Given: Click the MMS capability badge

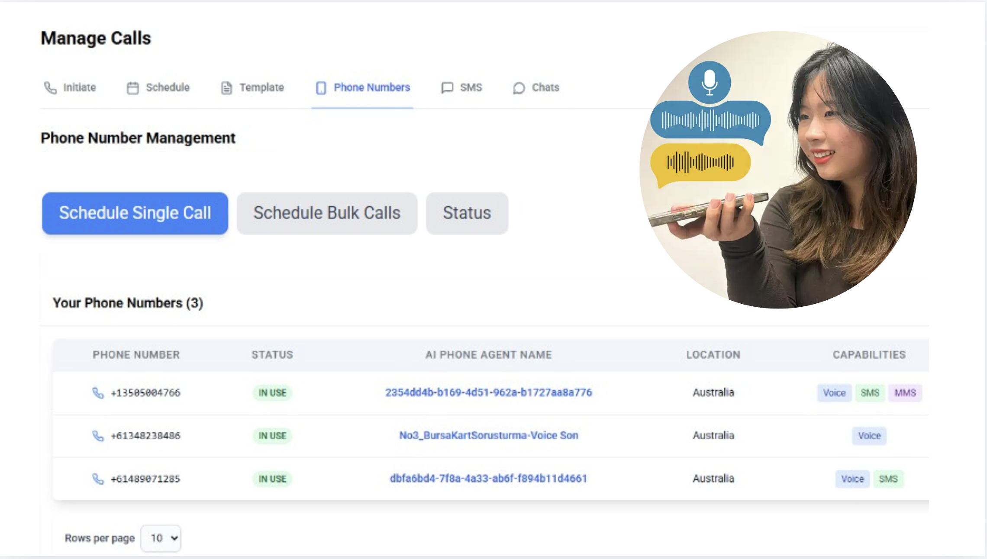Looking at the screenshot, I should click(905, 393).
